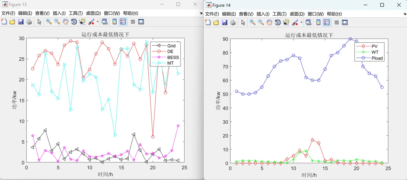
Task: Toggle Insert Colorbar in Figure 13 toolbar
Action: pos(115,22)
